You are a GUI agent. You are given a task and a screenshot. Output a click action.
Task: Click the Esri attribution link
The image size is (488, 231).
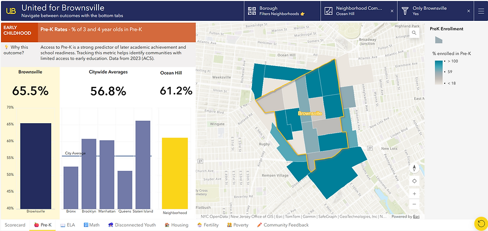pyautogui.click(x=416, y=217)
